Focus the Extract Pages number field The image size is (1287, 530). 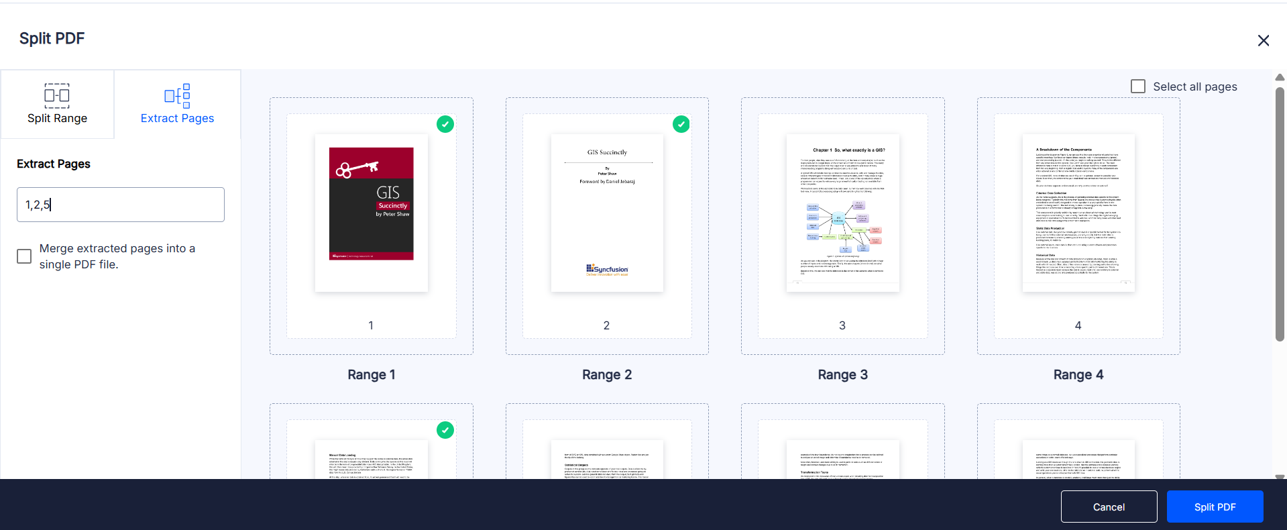point(121,205)
